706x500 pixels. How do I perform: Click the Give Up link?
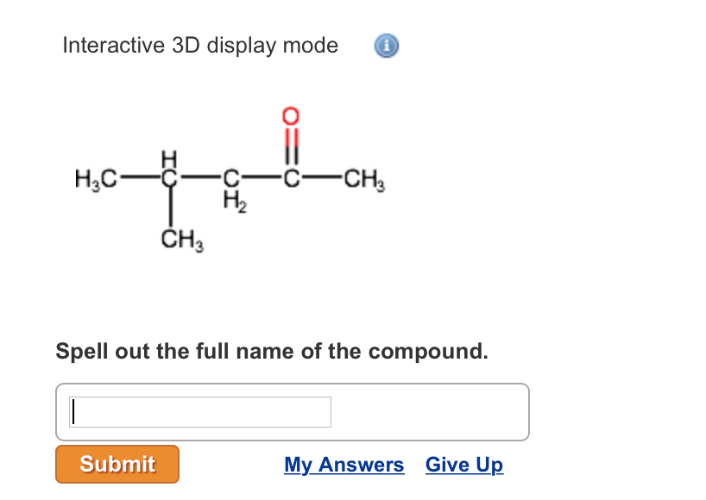(463, 465)
